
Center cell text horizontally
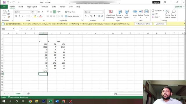pyautogui.click(x=51, y=16)
